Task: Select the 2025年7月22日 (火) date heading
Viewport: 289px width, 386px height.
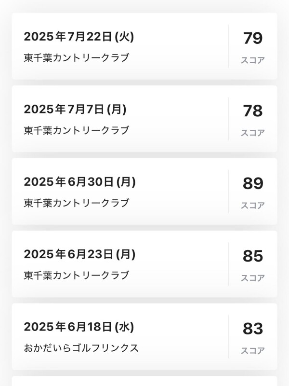Action: (x=79, y=37)
